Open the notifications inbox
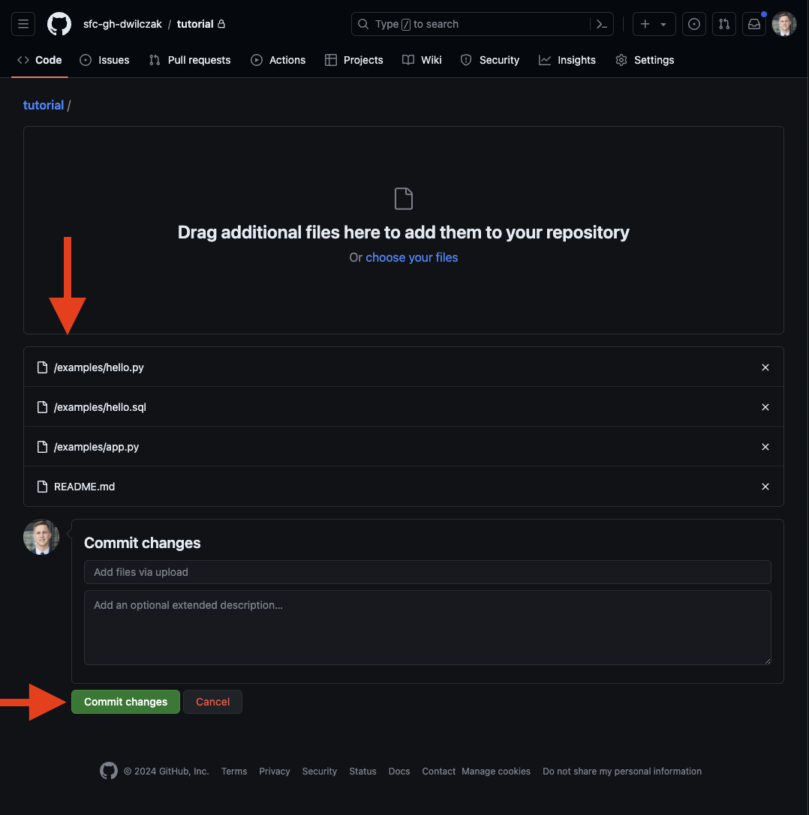Image resolution: width=809 pixels, height=815 pixels. [x=754, y=24]
